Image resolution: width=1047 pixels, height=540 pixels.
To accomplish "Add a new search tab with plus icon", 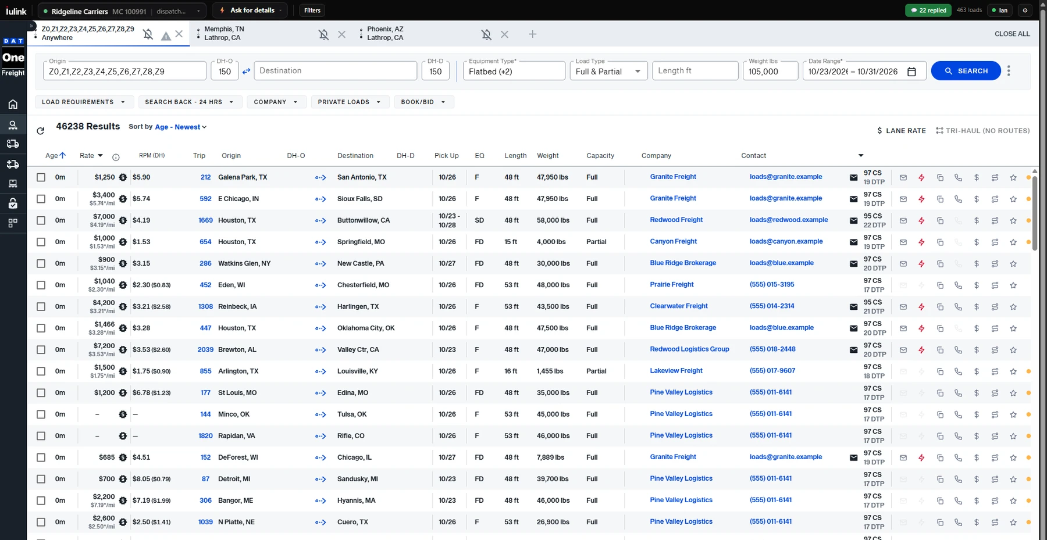I will pyautogui.click(x=532, y=34).
